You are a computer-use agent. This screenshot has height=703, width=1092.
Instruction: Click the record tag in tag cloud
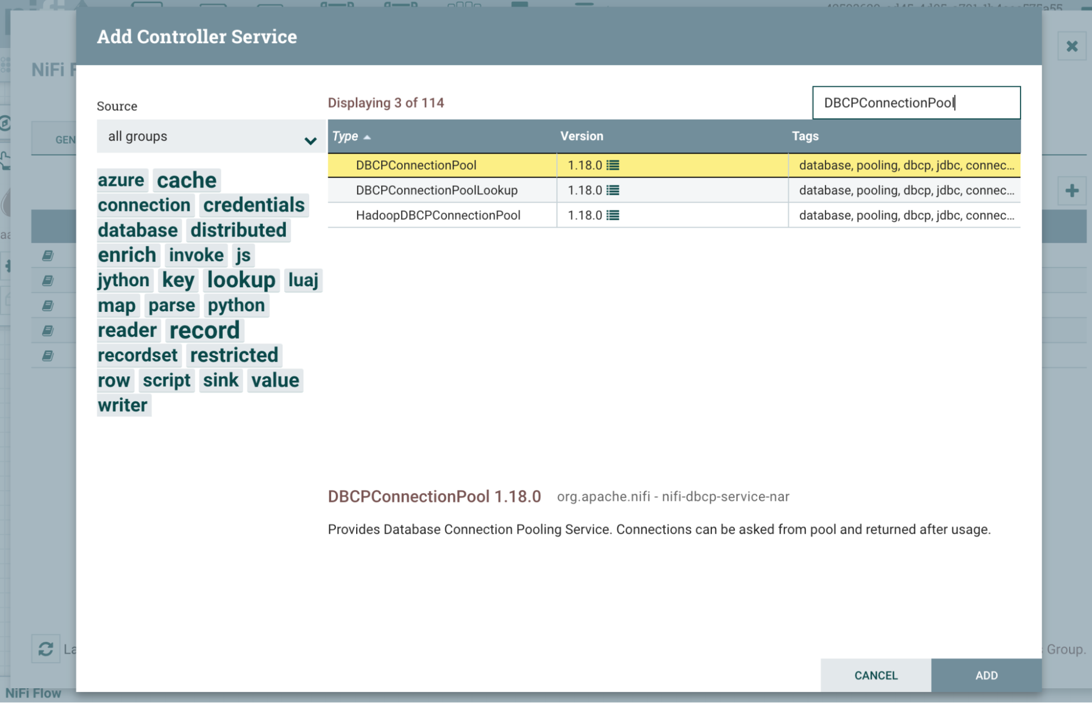tap(203, 329)
